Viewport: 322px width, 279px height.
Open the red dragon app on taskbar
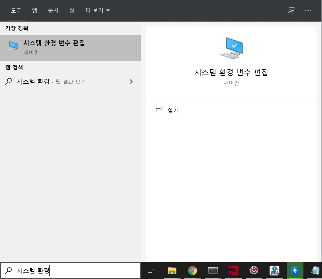coord(234,271)
